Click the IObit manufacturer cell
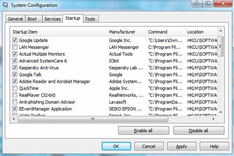The width and height of the screenshot is (234, 156). (114, 61)
